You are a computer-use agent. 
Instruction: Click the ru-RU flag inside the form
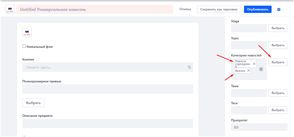click(x=27, y=33)
